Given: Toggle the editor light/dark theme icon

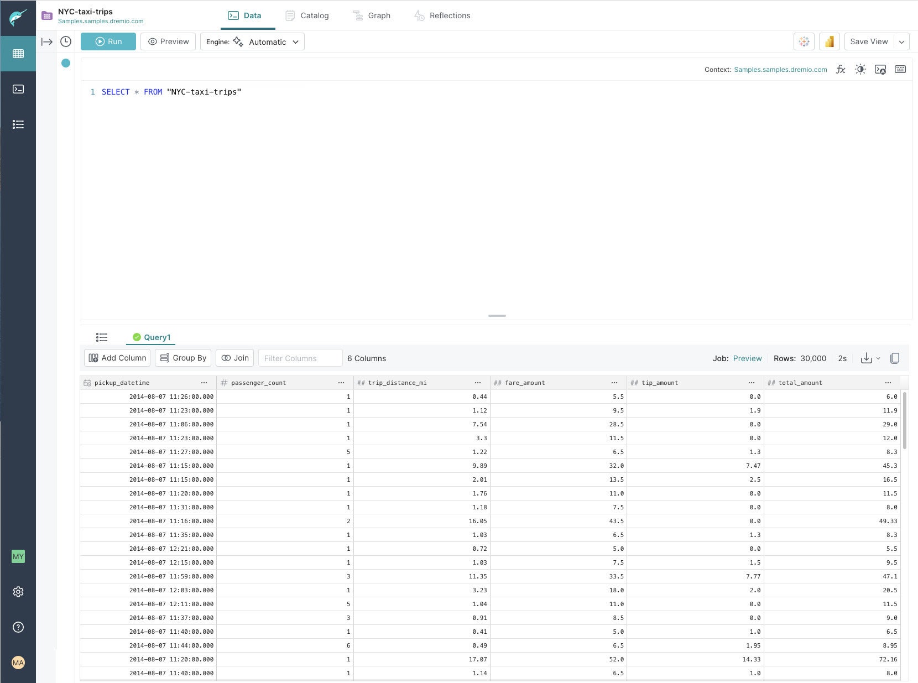Looking at the screenshot, I should [x=860, y=70].
